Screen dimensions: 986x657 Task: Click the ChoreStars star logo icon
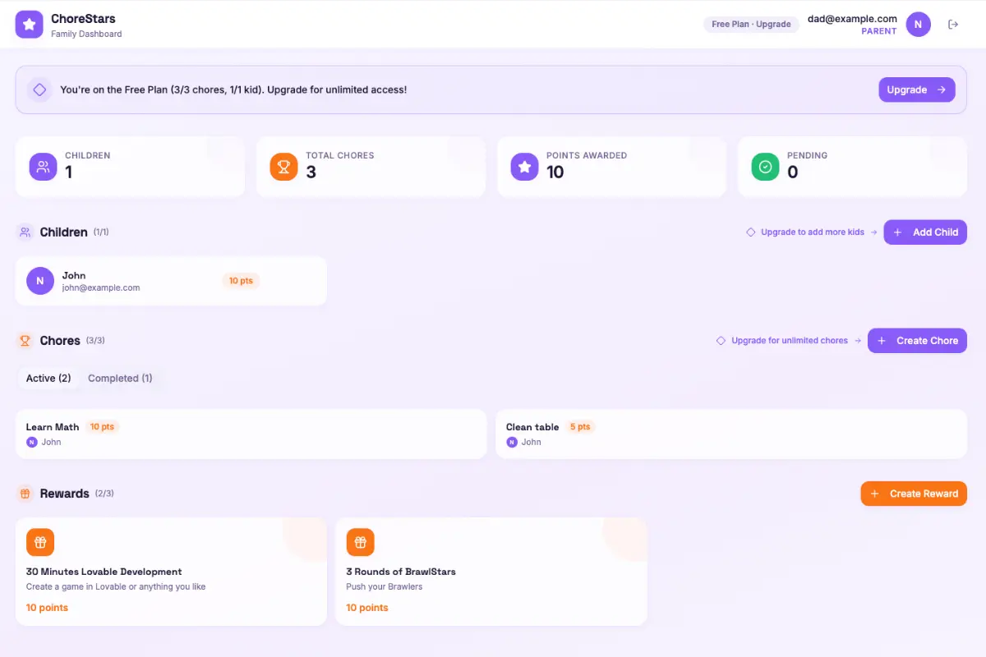(x=29, y=25)
